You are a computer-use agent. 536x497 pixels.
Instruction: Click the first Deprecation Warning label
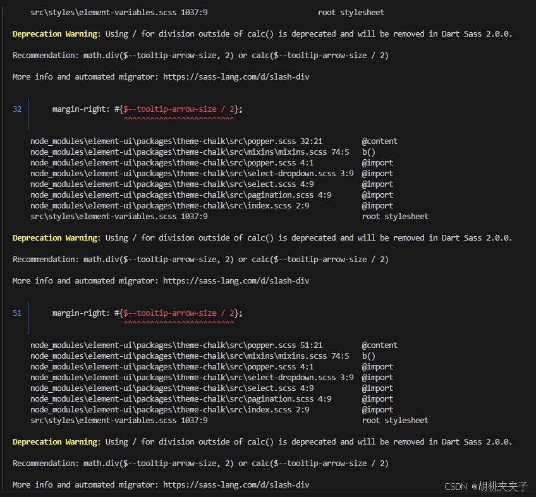coord(46,33)
